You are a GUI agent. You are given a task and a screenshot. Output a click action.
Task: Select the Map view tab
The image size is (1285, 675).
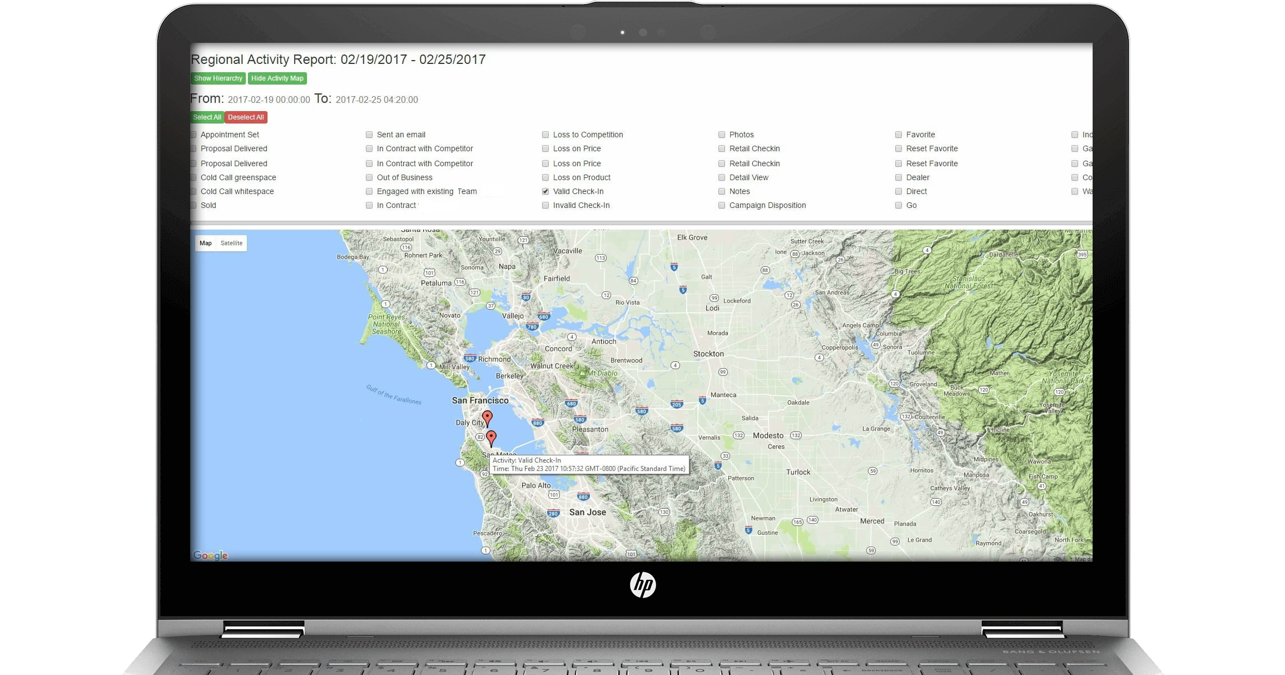(206, 243)
